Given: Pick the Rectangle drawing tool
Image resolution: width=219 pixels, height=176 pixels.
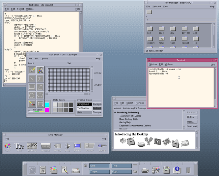Looking at the screenshot, I should click(x=32, y=87).
